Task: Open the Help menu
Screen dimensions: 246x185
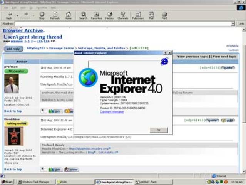Action: click(x=54, y=8)
